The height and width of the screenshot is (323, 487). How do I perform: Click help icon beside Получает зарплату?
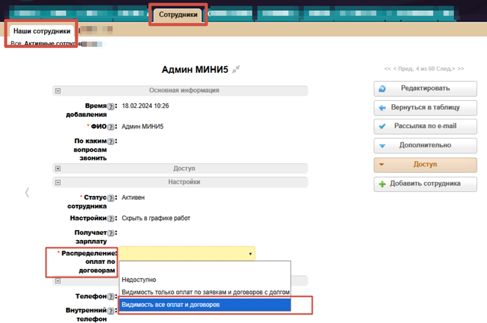tap(111, 233)
